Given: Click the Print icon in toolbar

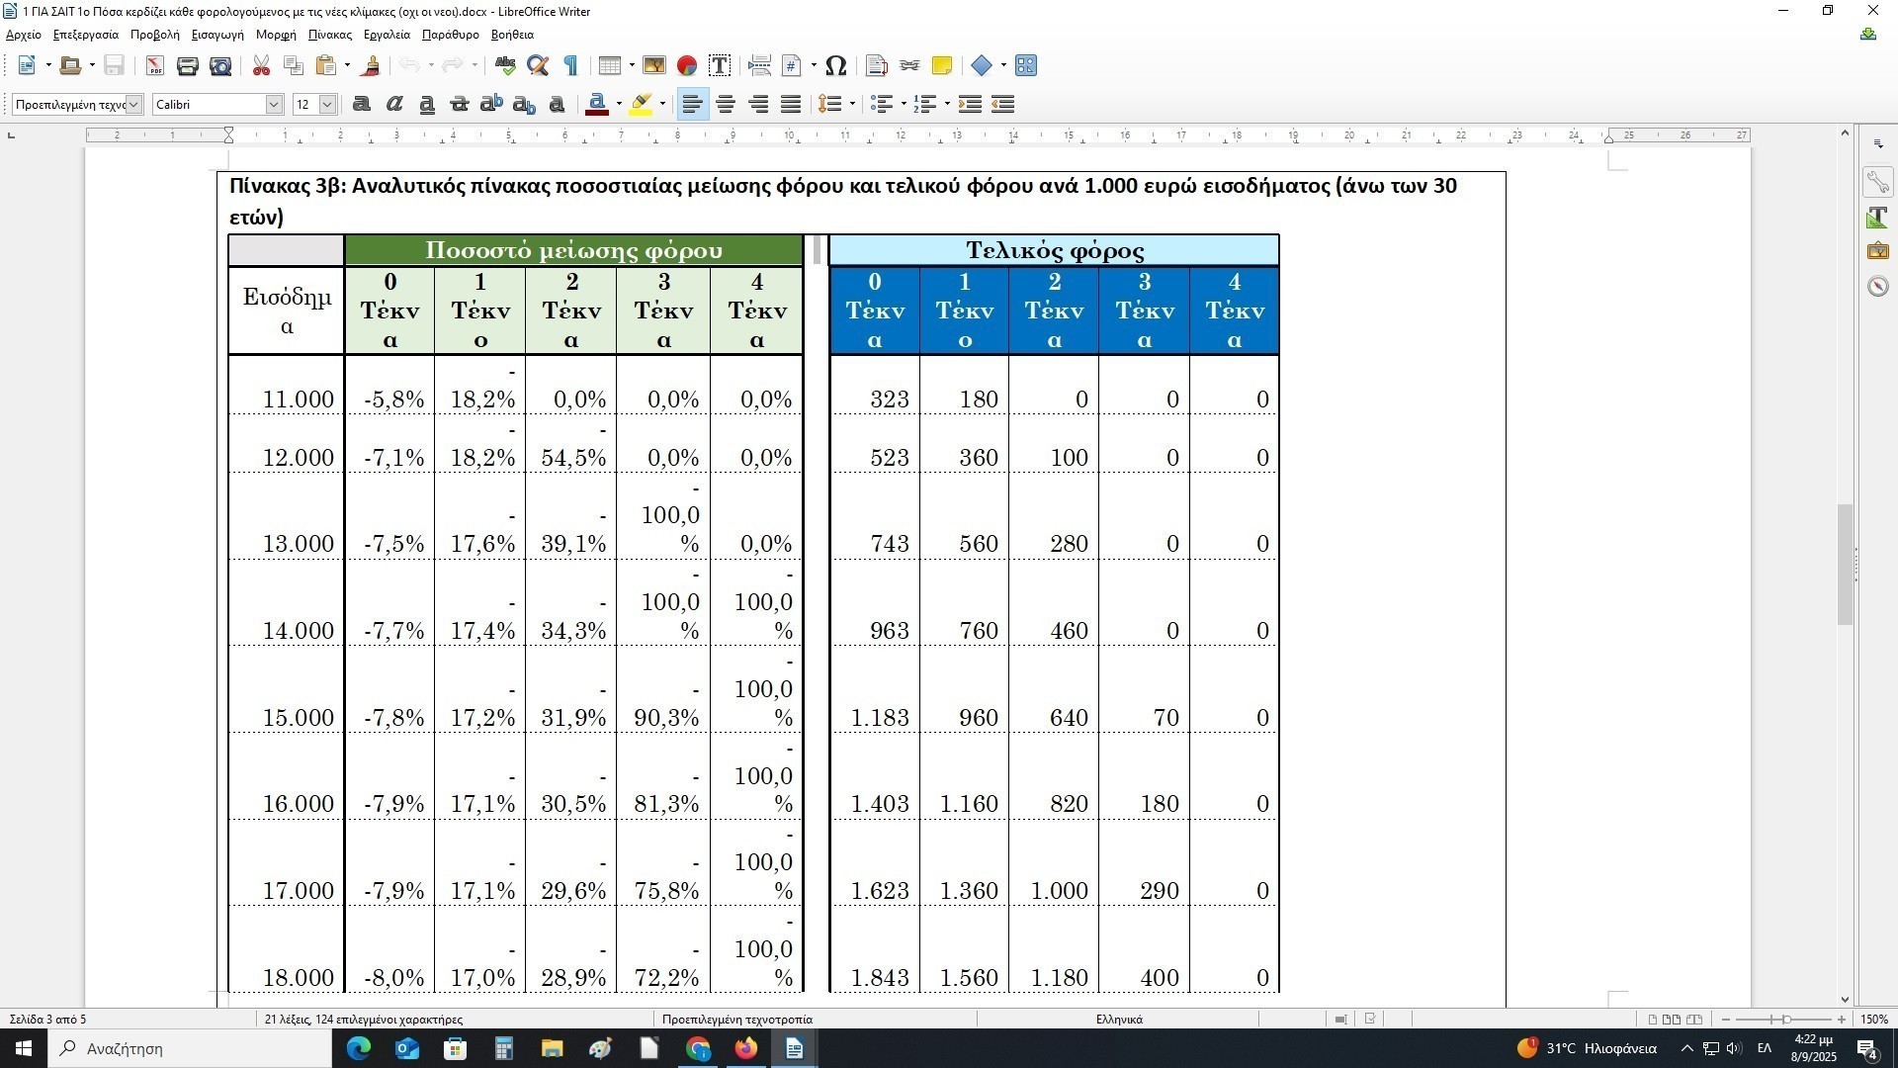Looking at the screenshot, I should tap(188, 66).
